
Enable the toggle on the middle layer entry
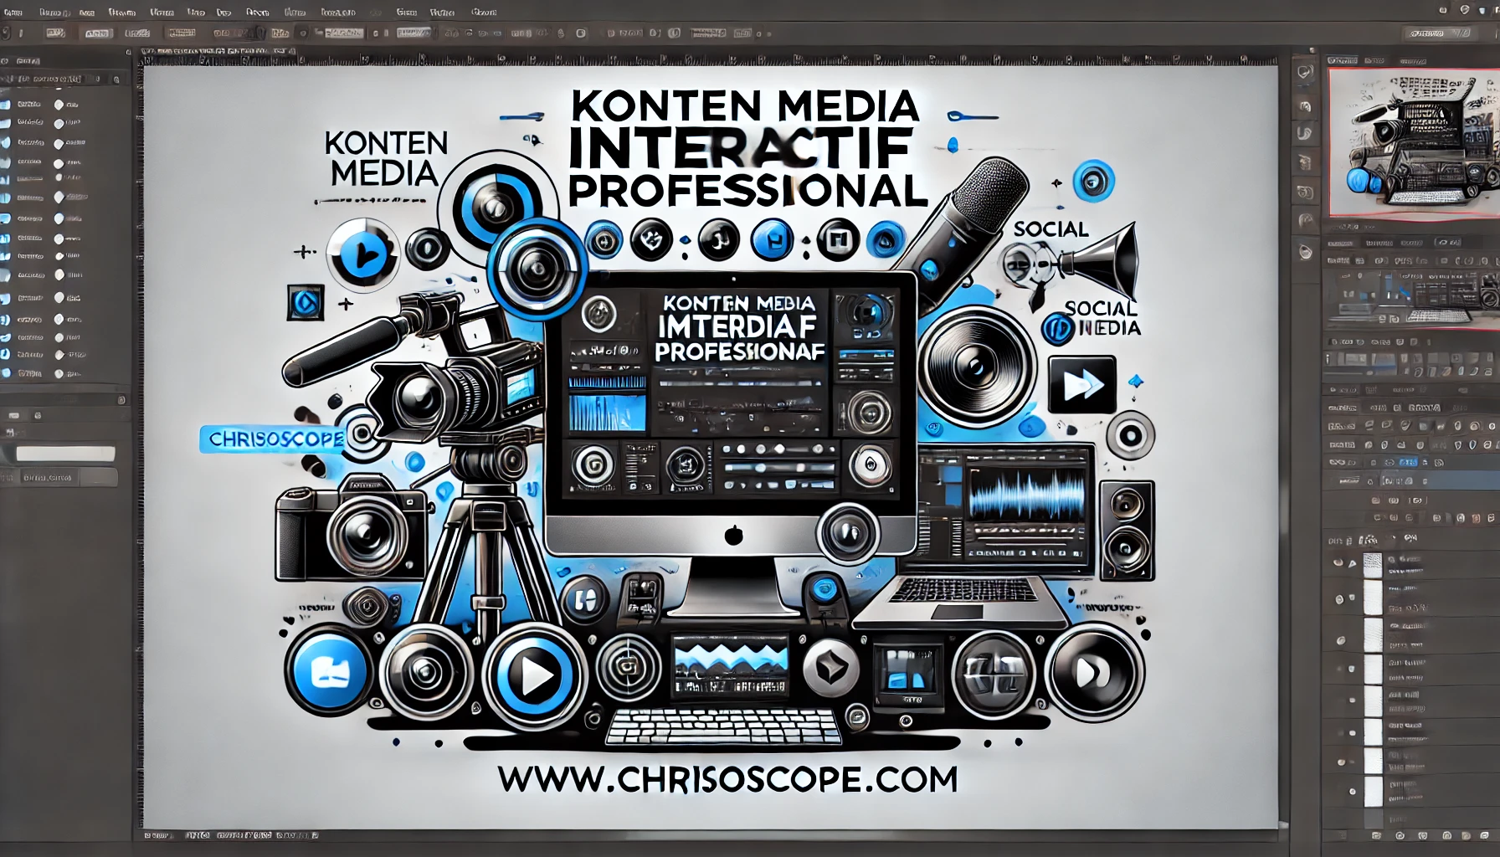59,239
